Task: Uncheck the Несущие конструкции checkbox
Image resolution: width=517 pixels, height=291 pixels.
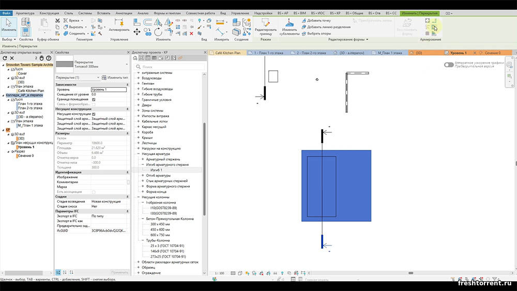Action: pos(94,114)
